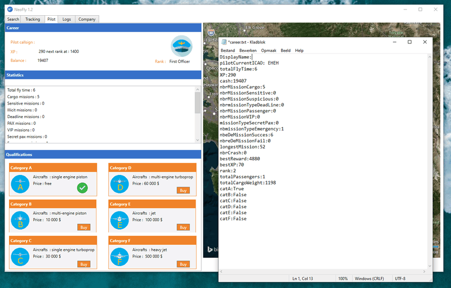The width and height of the screenshot is (451, 288).
Task: Click Secret pax missions : 0 statistic
Action: coord(27,137)
